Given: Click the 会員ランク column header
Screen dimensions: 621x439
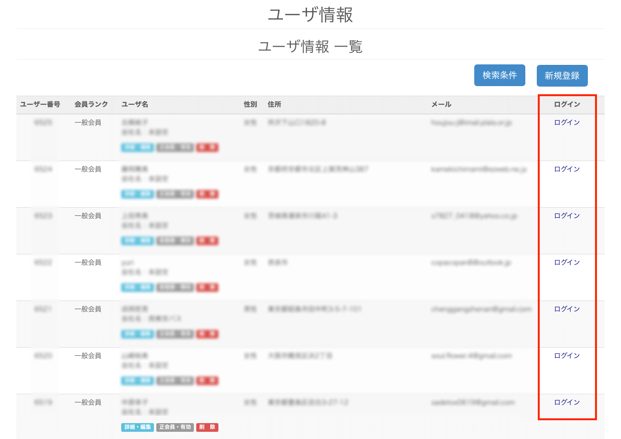Looking at the screenshot, I should pyautogui.click(x=91, y=104).
